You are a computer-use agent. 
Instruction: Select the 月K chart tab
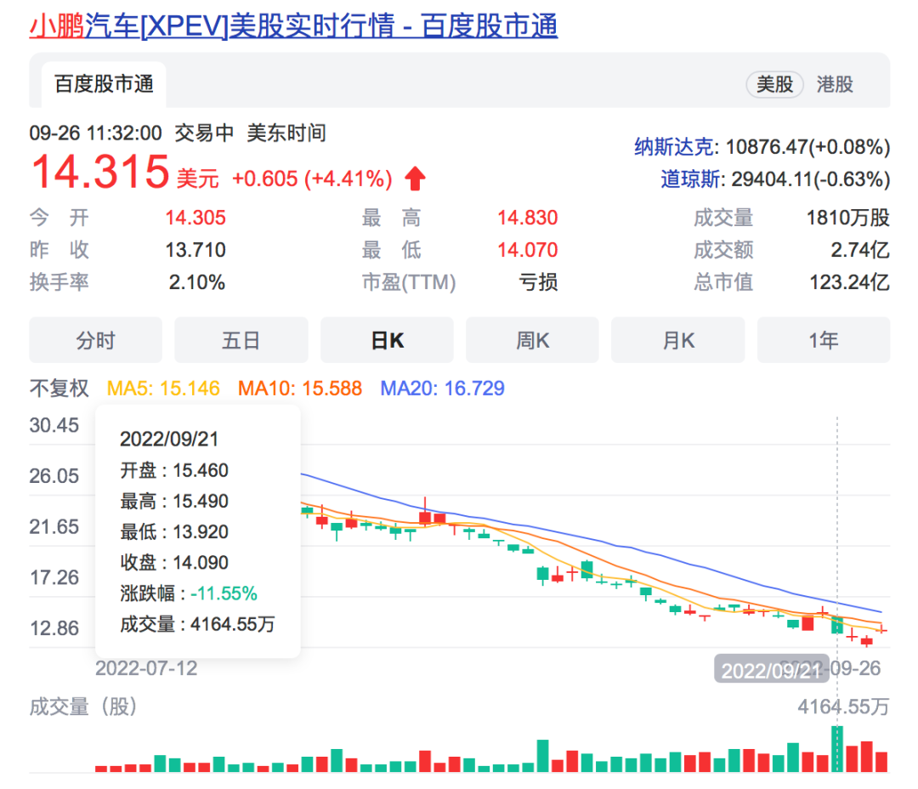tap(678, 340)
